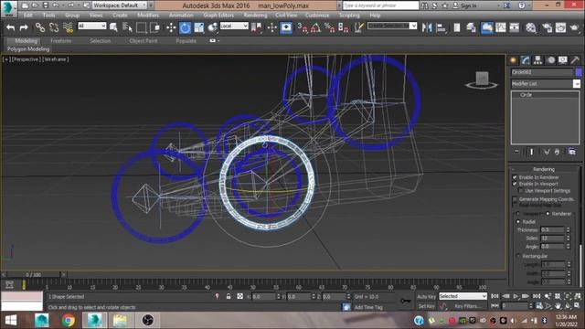Image resolution: width=585 pixels, height=329 pixels.
Task: Activate the Select and Move tool
Action: (171, 27)
